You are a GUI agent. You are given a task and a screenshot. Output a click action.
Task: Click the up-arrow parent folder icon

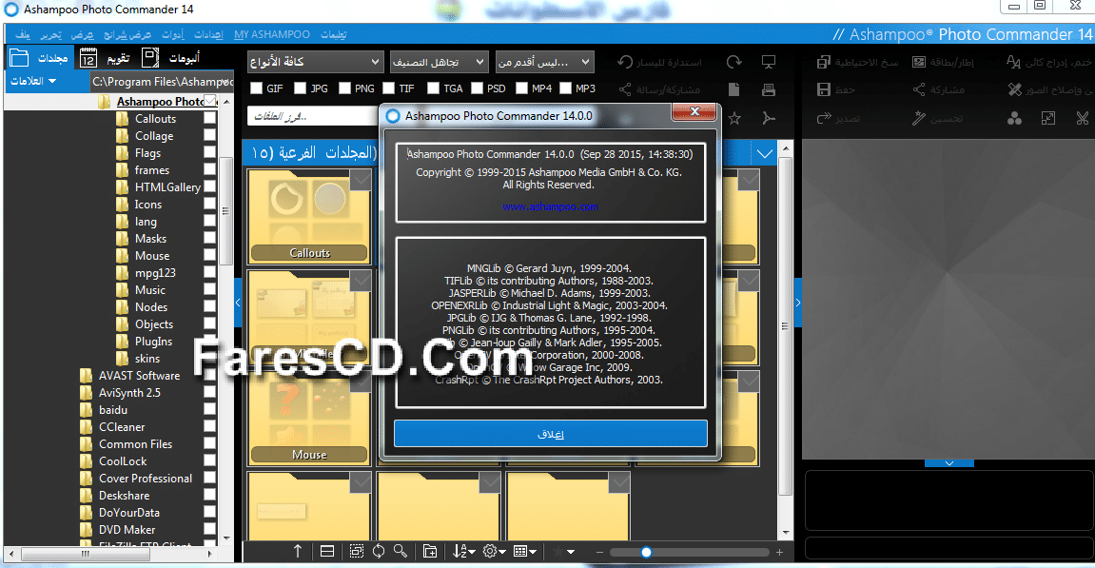click(298, 551)
